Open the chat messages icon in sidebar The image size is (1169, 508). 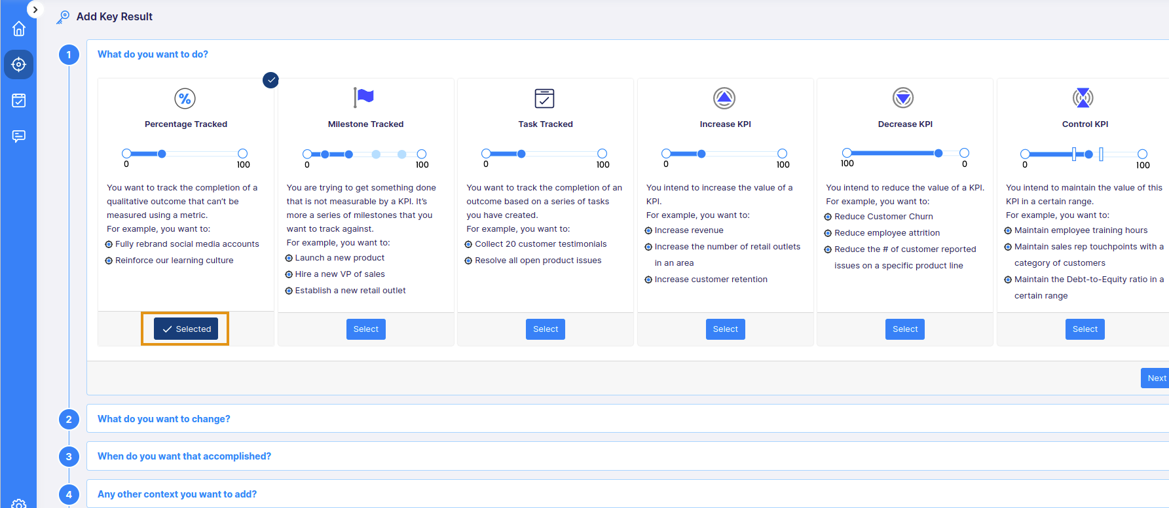[18, 136]
